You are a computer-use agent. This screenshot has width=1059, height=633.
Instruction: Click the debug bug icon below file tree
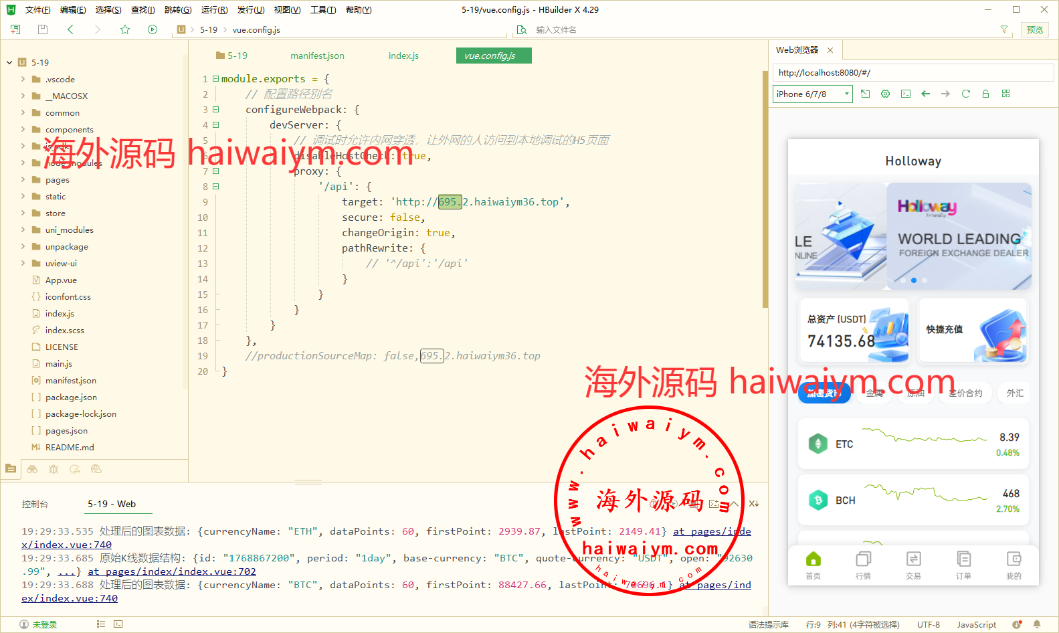(x=54, y=469)
